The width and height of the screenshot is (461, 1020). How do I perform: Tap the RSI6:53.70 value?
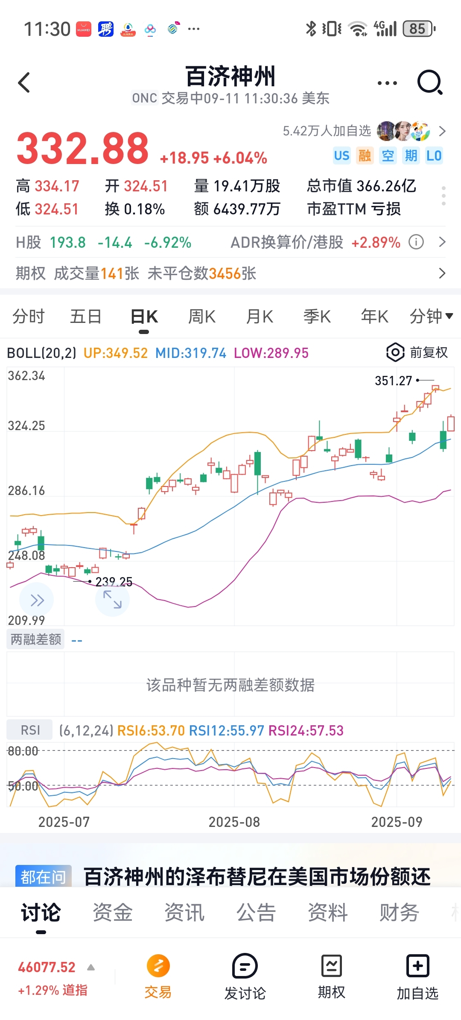click(x=151, y=730)
